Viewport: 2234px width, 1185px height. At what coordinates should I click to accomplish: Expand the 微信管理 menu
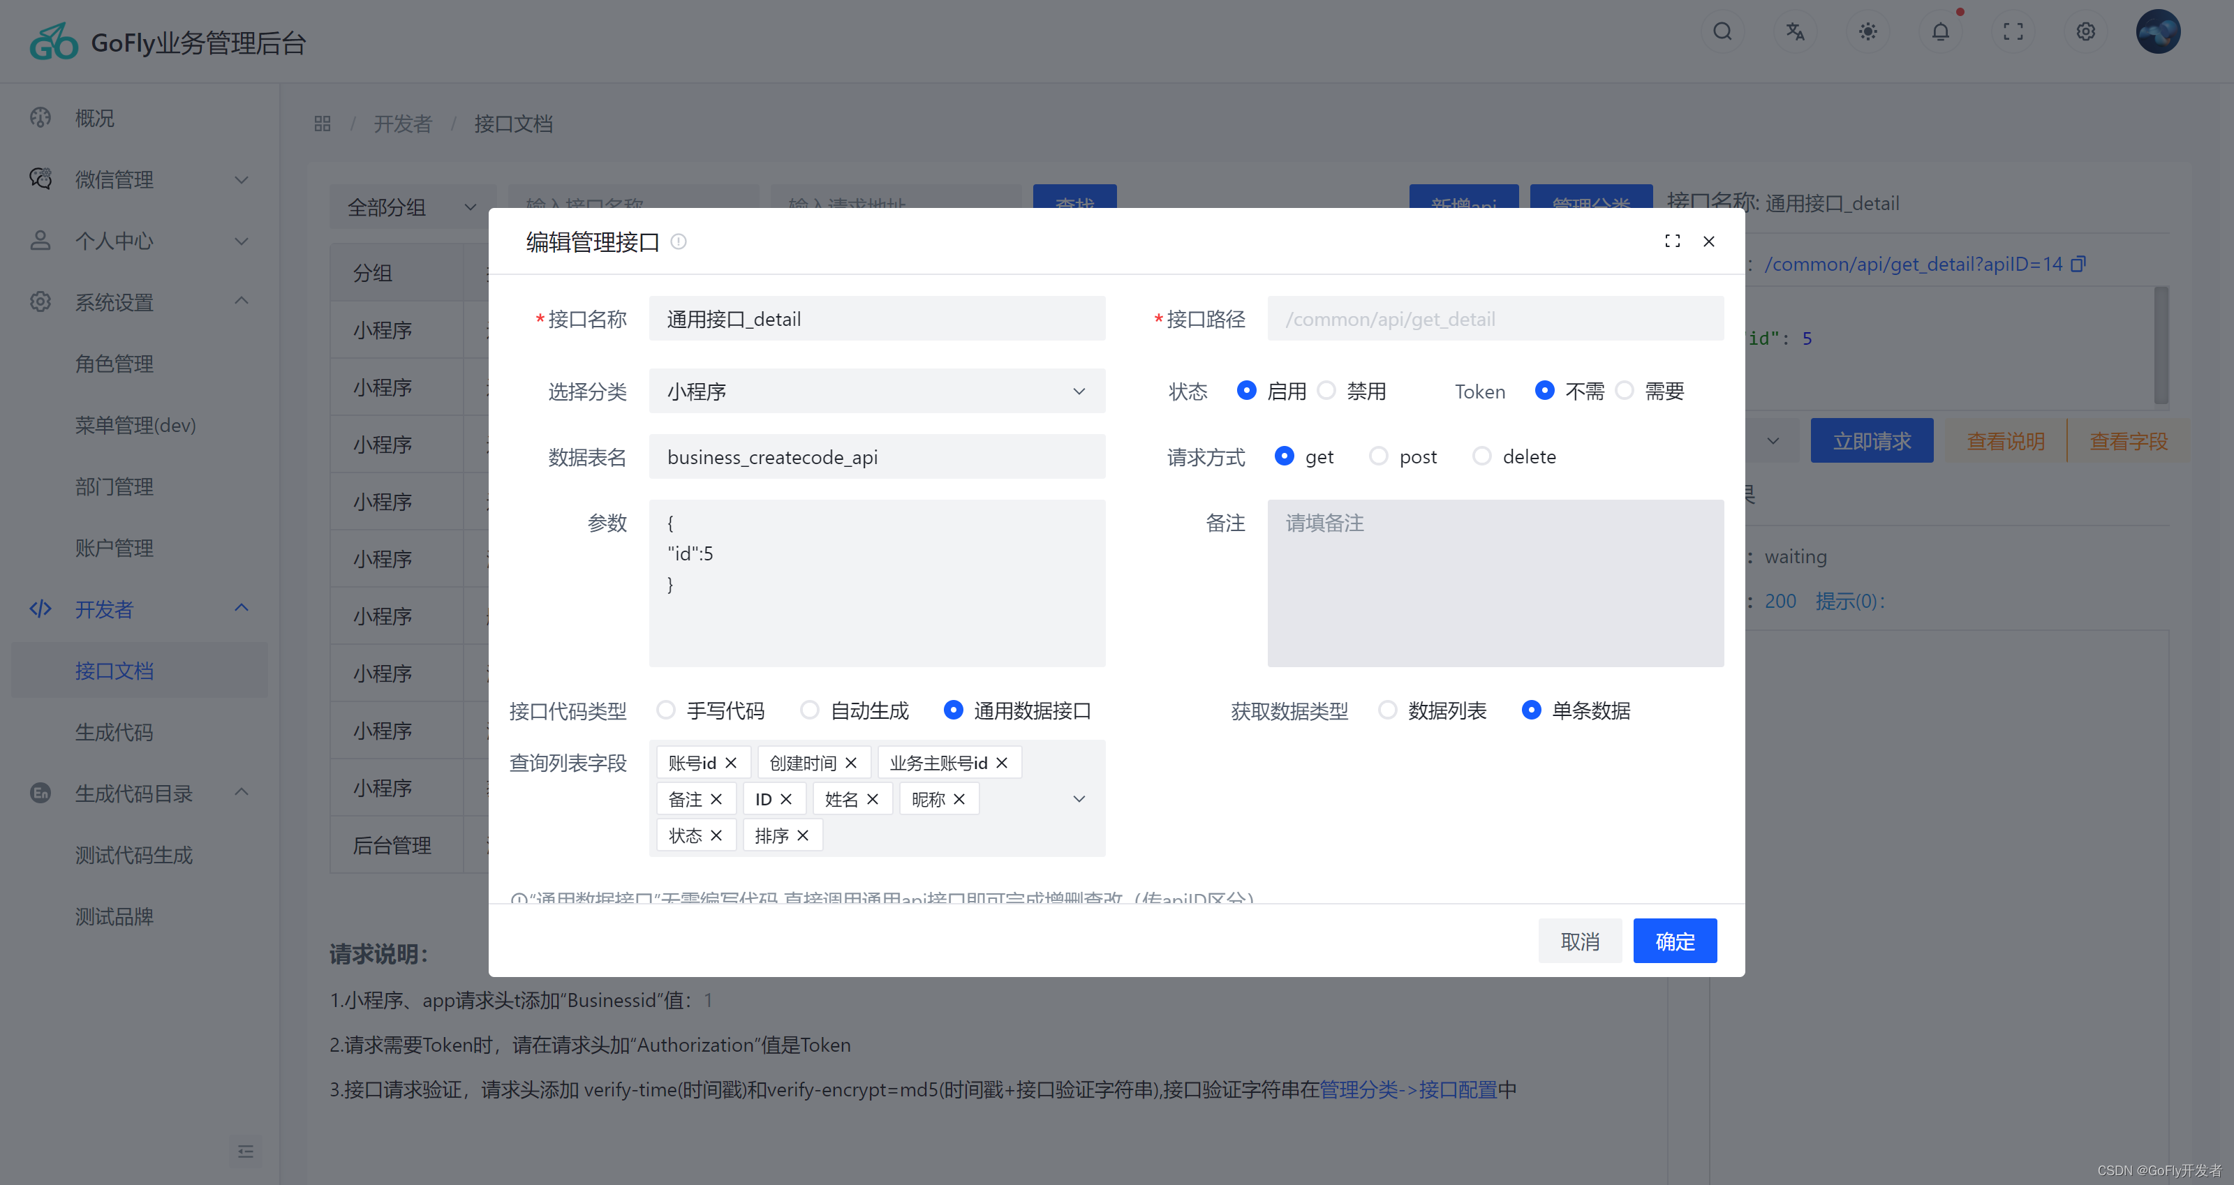point(140,179)
